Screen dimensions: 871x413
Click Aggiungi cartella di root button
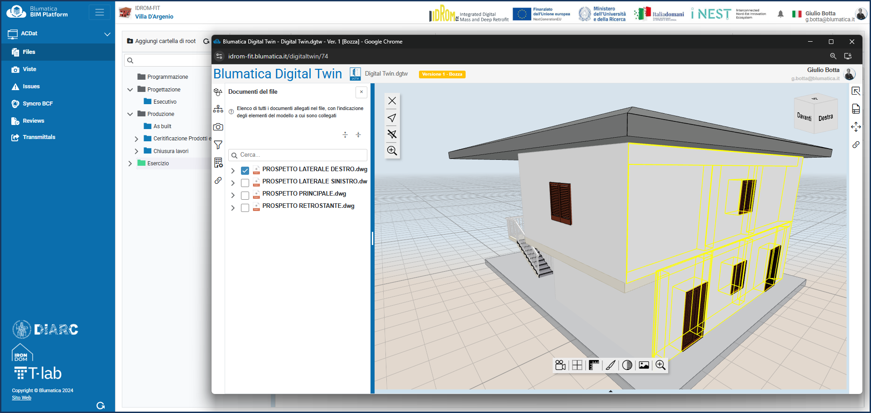click(161, 41)
